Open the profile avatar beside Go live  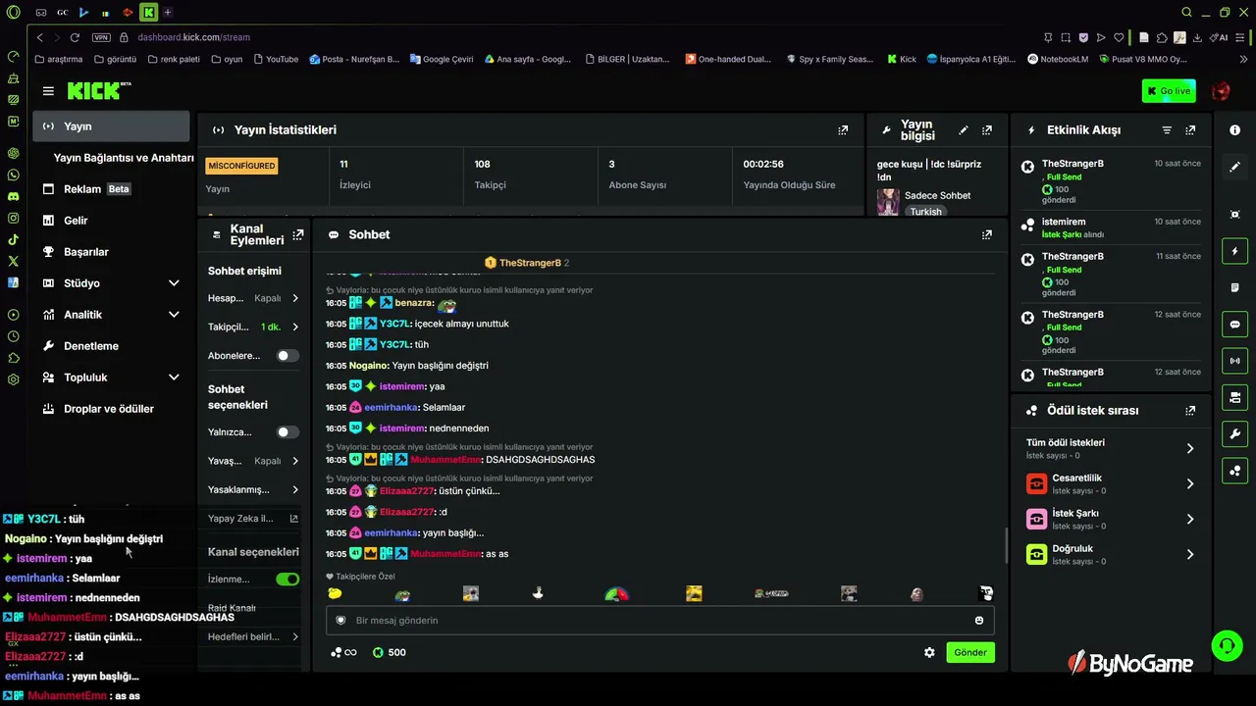click(1221, 91)
